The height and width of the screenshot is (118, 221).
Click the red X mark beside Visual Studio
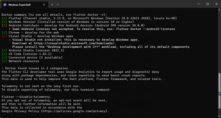pyautogui.click(x=4, y=36)
